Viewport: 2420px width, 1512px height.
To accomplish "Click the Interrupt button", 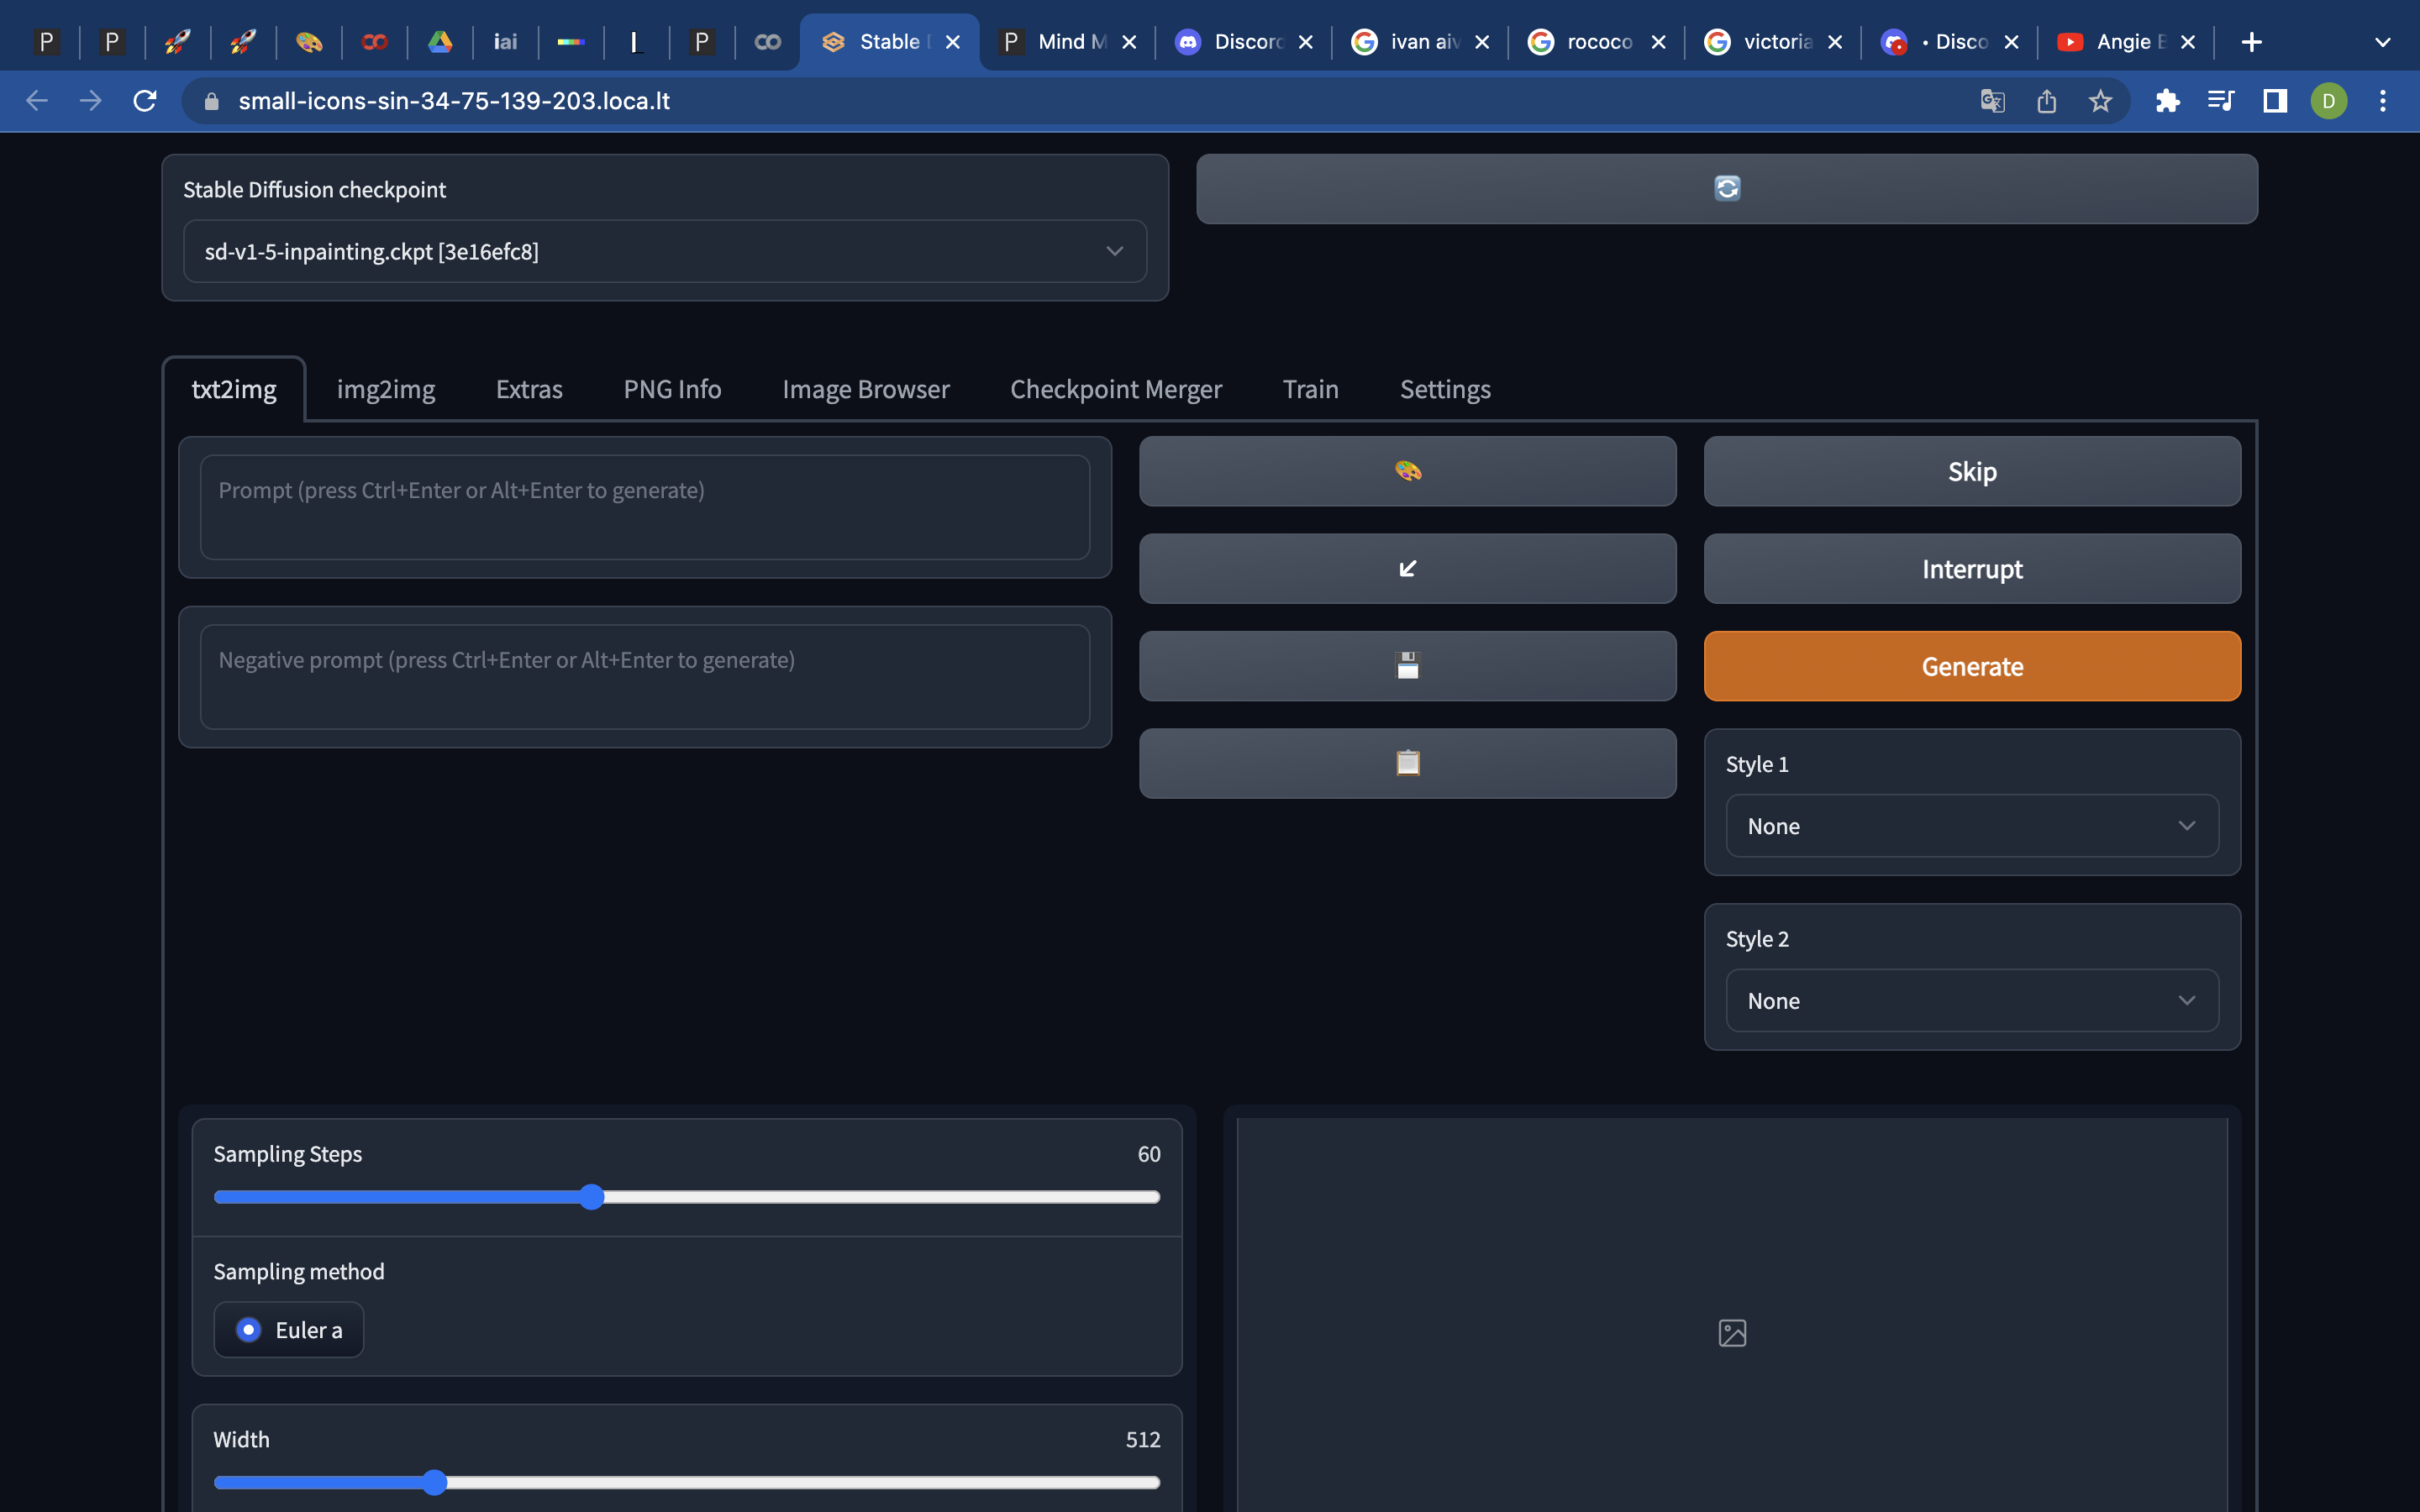I will click(x=1971, y=568).
